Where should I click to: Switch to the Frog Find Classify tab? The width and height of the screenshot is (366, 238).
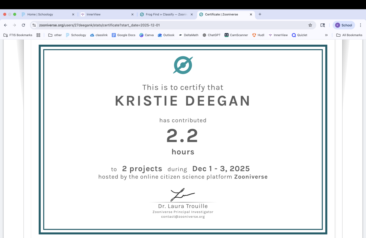click(166, 14)
